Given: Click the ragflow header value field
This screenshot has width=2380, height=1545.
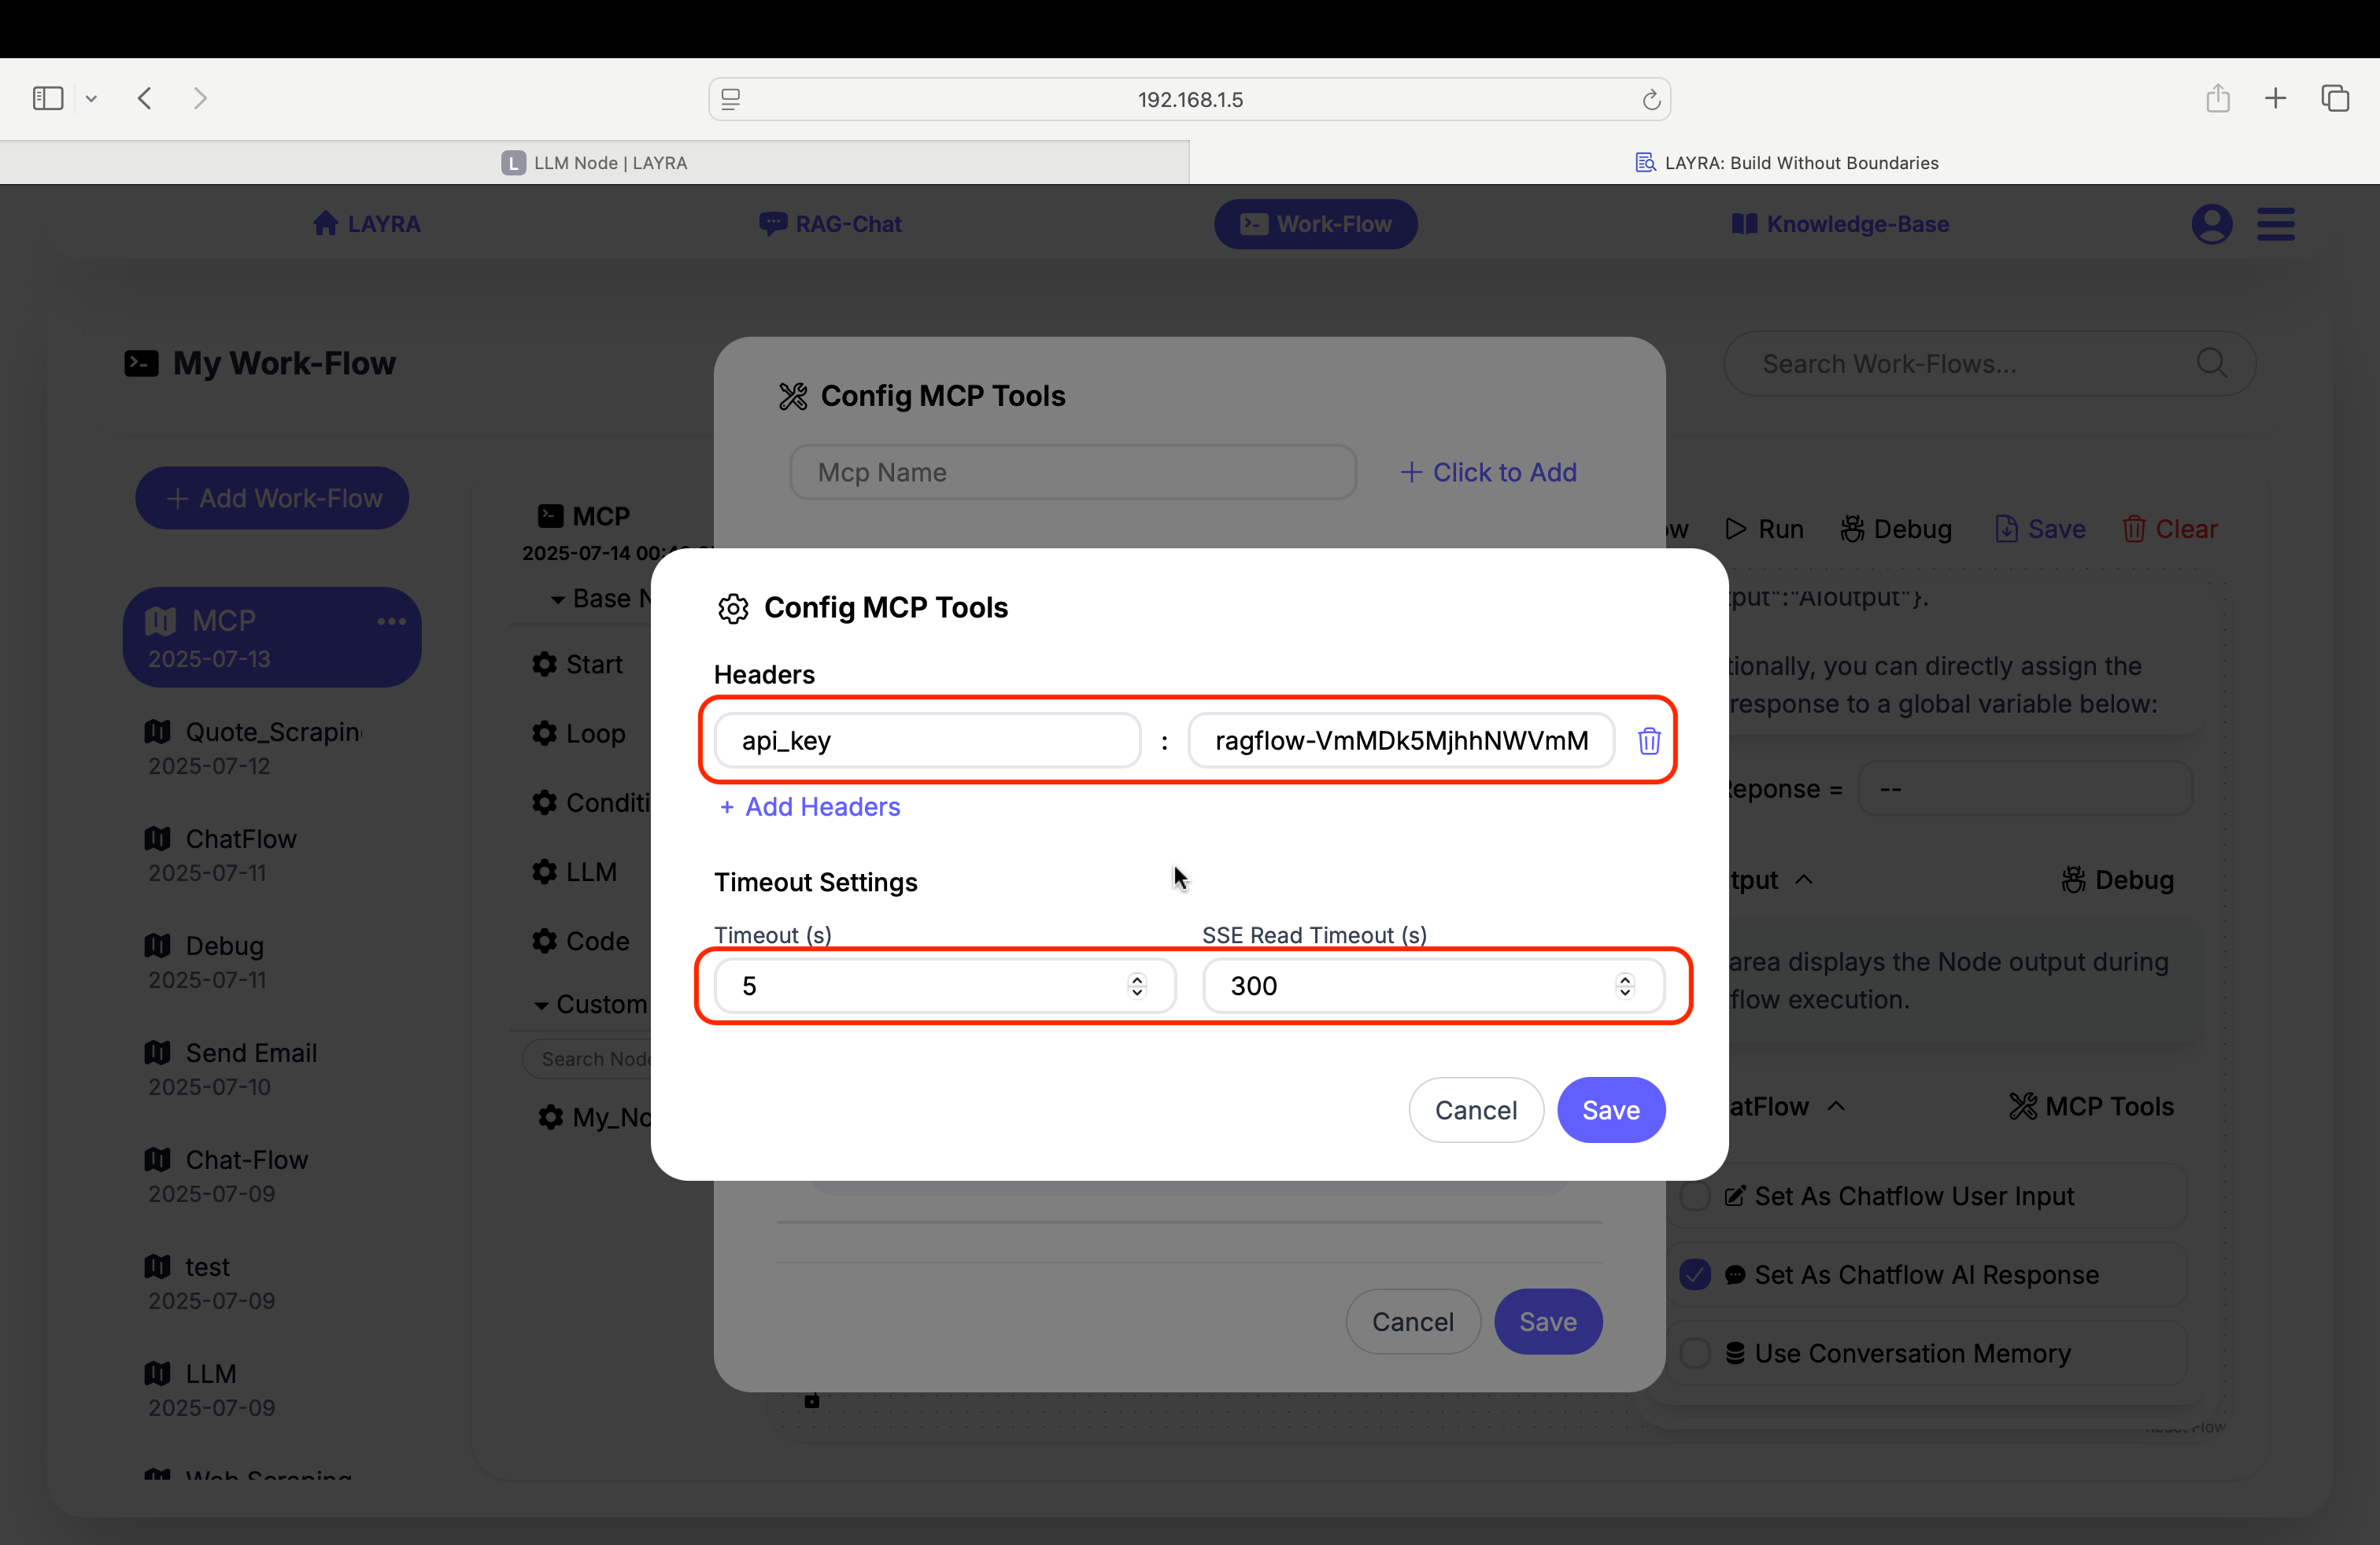Looking at the screenshot, I should (x=1401, y=740).
